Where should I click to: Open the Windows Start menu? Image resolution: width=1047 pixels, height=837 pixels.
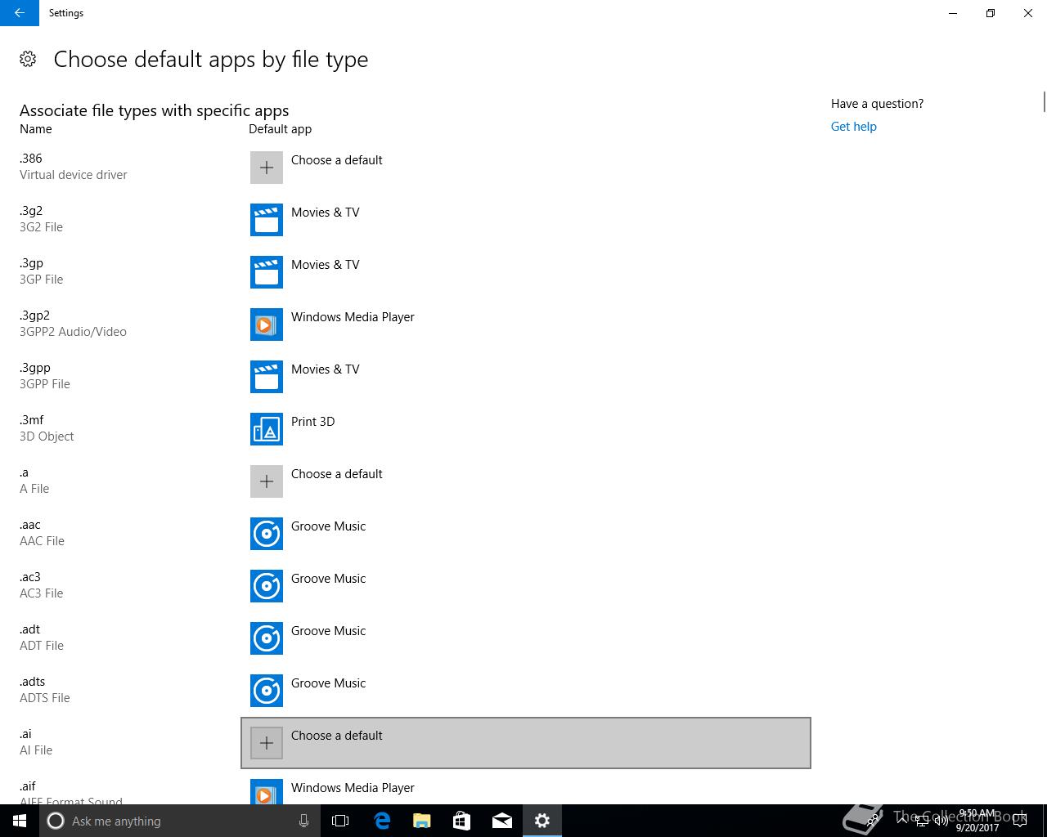point(20,821)
